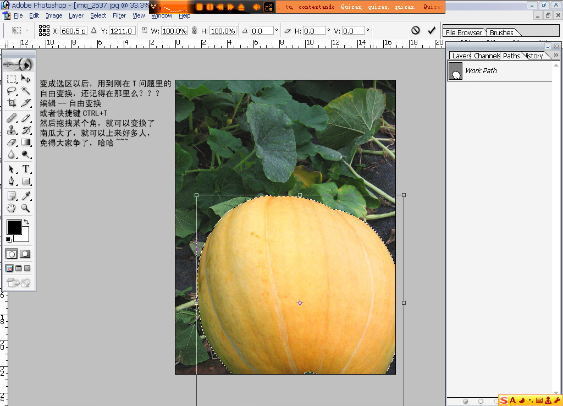Collapse the Paths palette with minimize button

[x=548, y=46]
